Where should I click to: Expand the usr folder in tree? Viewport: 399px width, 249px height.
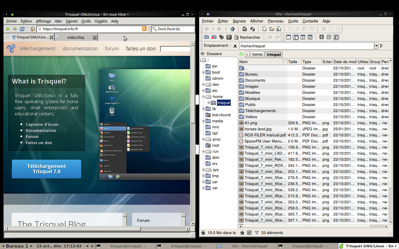click(203, 182)
